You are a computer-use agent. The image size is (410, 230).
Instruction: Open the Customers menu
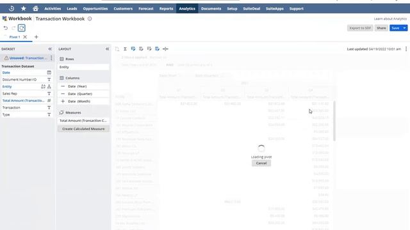[x=123, y=8]
